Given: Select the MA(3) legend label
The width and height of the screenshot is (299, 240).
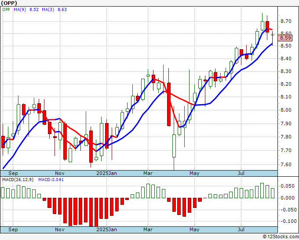Looking at the screenshot, I should click(48, 10).
